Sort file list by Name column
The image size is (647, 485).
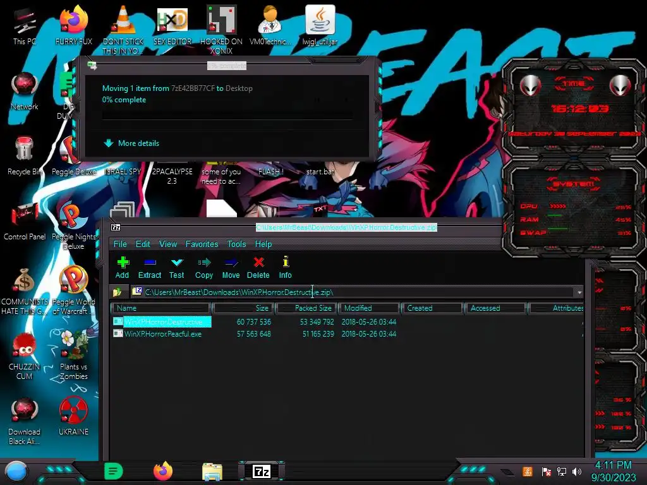pos(160,308)
